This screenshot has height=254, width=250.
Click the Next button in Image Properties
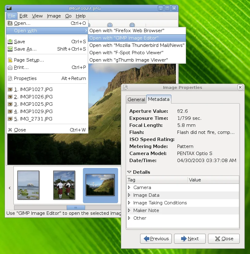pos(190,238)
